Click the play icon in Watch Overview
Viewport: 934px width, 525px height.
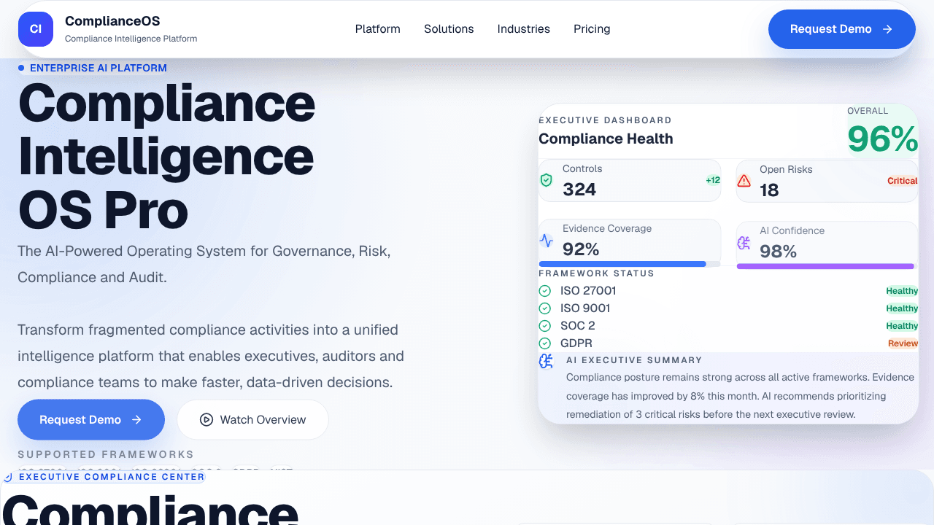(x=207, y=419)
